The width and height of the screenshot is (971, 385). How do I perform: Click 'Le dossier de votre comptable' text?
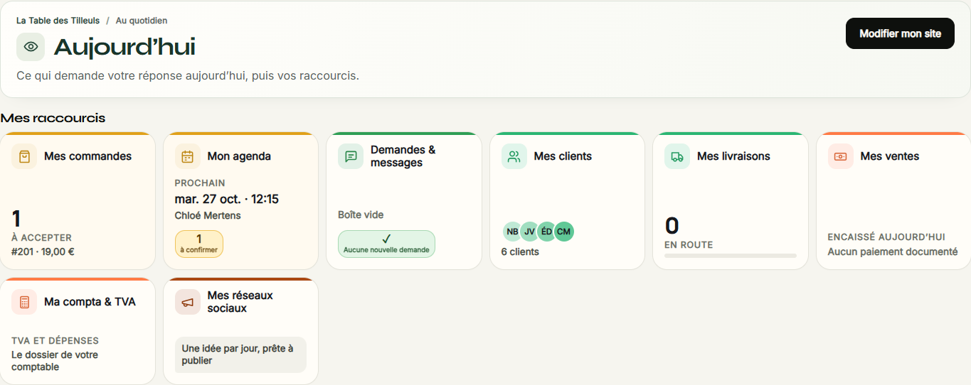[x=55, y=361]
